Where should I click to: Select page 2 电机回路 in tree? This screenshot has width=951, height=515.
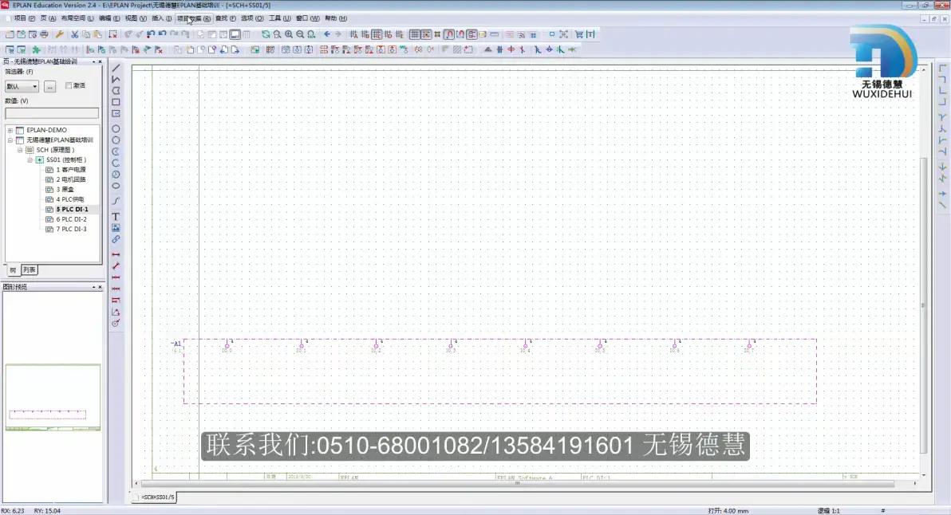tap(71, 179)
